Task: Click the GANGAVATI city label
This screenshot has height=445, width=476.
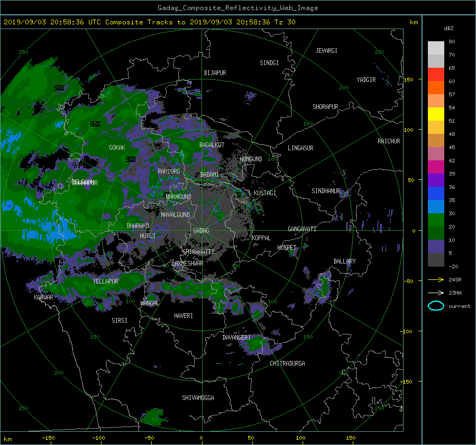Action: (302, 229)
